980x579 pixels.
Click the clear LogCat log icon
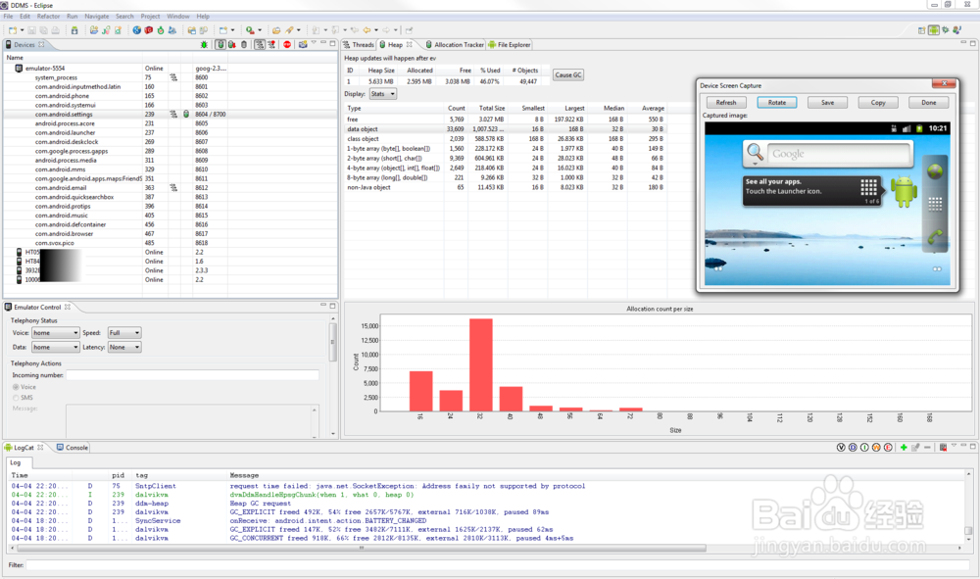coord(943,447)
